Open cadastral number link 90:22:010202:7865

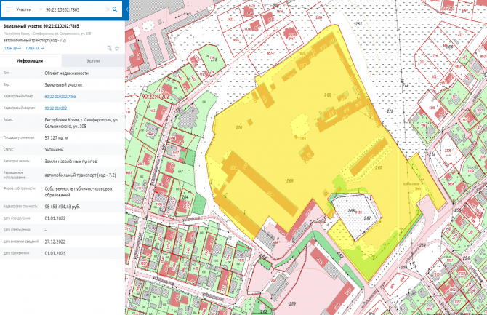coord(60,97)
